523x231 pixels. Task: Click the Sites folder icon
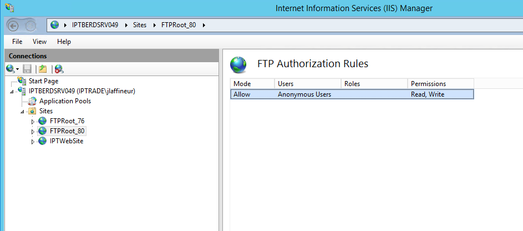click(32, 111)
